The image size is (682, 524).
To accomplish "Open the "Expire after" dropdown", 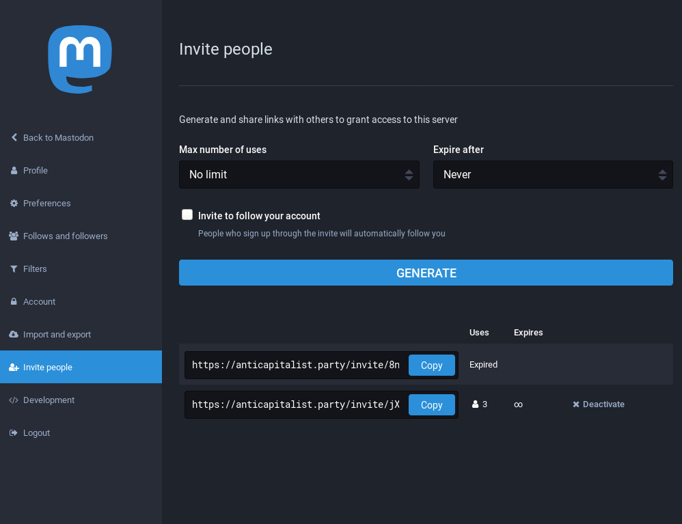I will 553,174.
